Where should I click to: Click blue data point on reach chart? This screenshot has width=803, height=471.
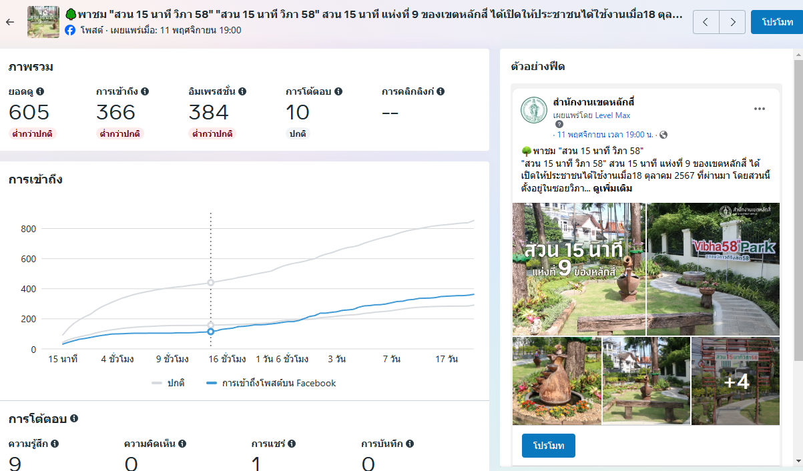tap(211, 332)
